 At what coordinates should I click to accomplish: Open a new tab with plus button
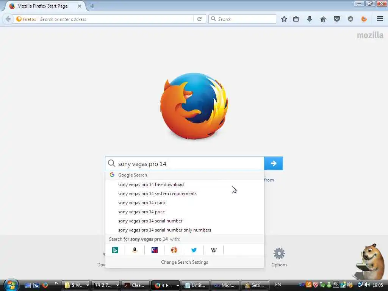coord(92,6)
